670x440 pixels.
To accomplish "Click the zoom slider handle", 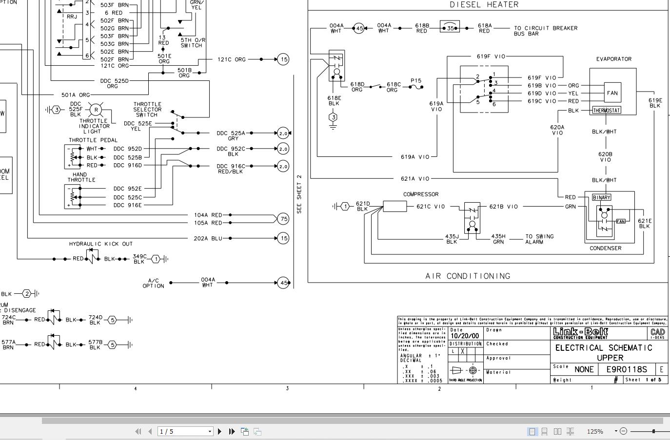I will (x=653, y=431).
